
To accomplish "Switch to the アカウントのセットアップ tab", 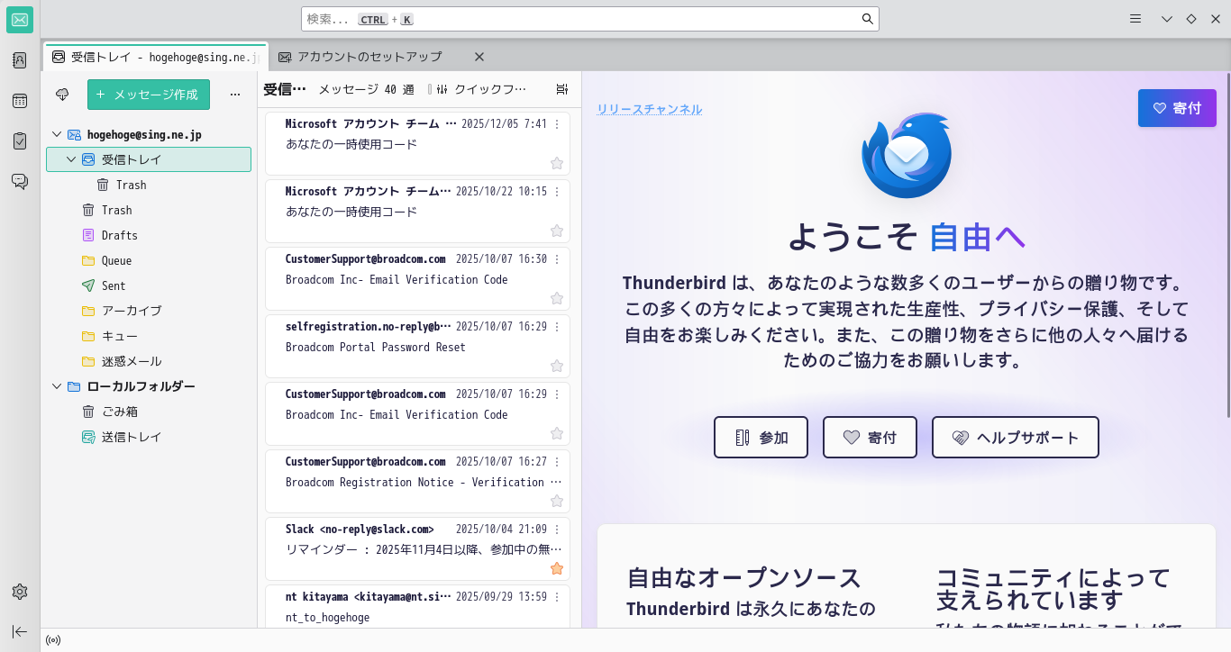I will pyautogui.click(x=369, y=57).
